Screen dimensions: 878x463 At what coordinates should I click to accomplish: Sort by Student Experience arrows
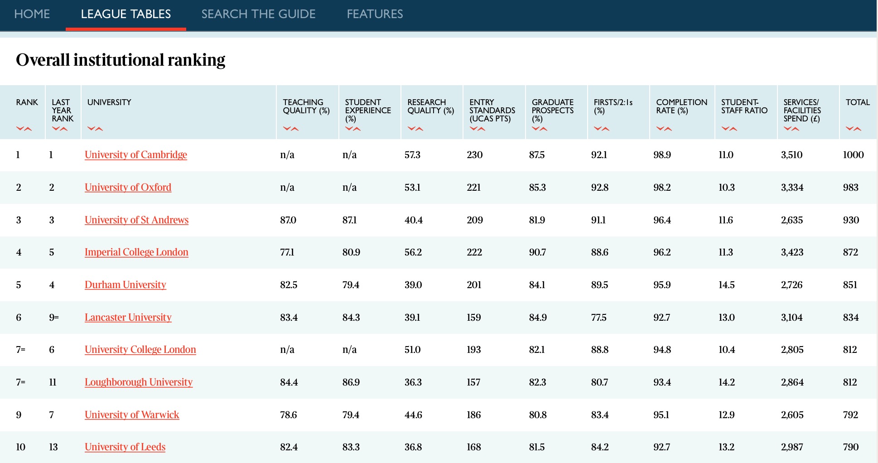(353, 129)
